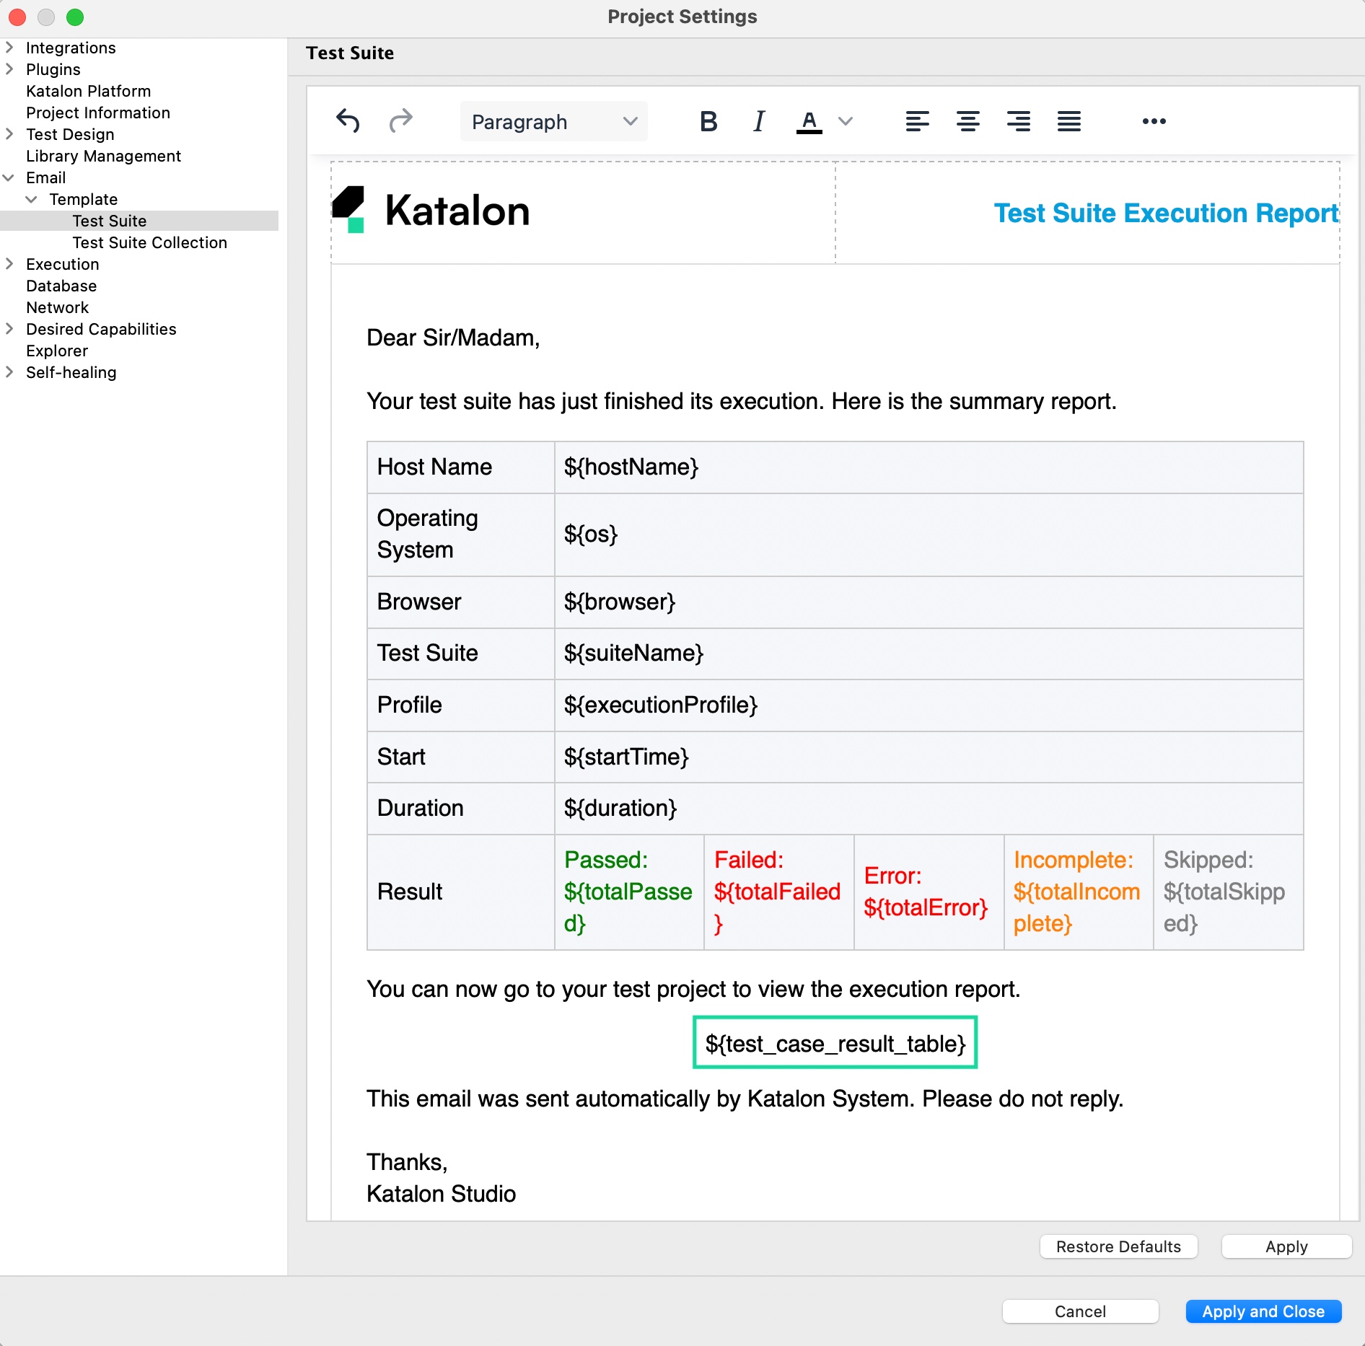
Task: Click the red Failed result cell
Action: click(x=779, y=892)
